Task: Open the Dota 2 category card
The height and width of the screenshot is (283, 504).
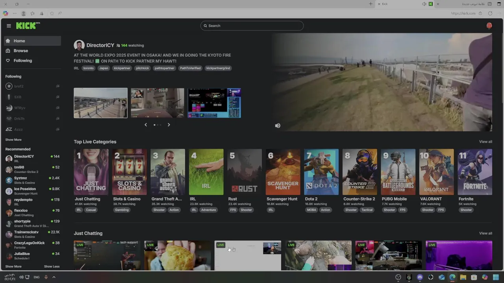Action: tap(321, 172)
